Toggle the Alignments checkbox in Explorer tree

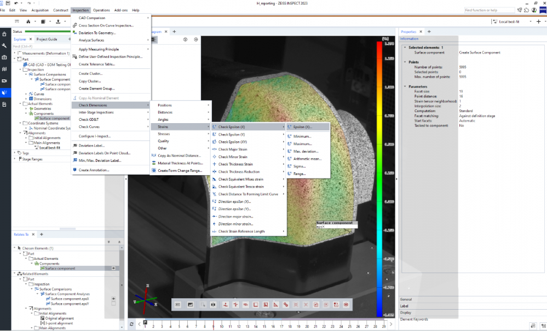click(25, 133)
